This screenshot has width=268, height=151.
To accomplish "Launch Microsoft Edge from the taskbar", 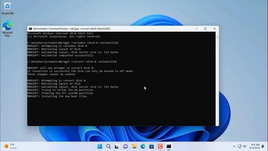I will [143, 146].
